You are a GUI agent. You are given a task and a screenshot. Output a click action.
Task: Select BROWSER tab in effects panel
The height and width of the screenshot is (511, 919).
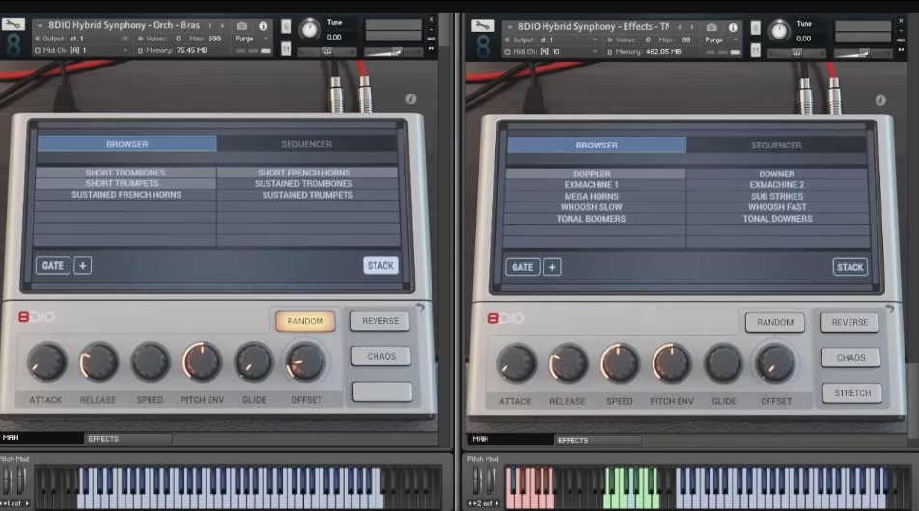597,146
